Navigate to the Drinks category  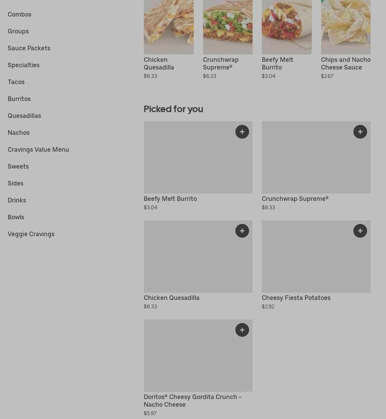click(17, 200)
